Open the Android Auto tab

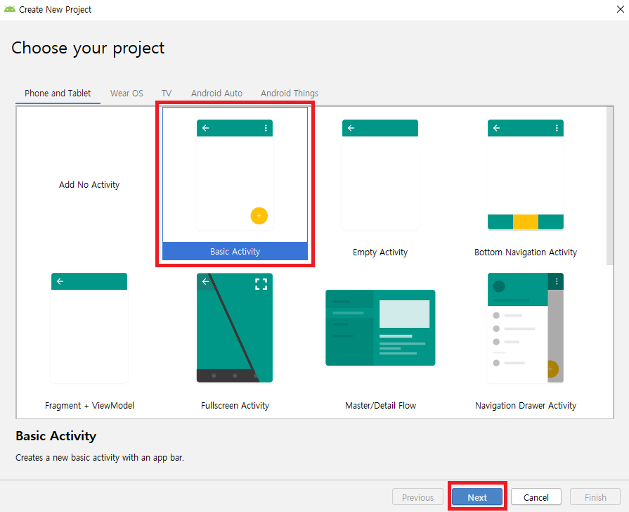[216, 93]
